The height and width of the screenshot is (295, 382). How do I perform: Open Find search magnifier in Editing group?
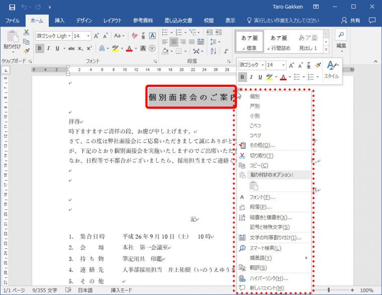coord(341,35)
